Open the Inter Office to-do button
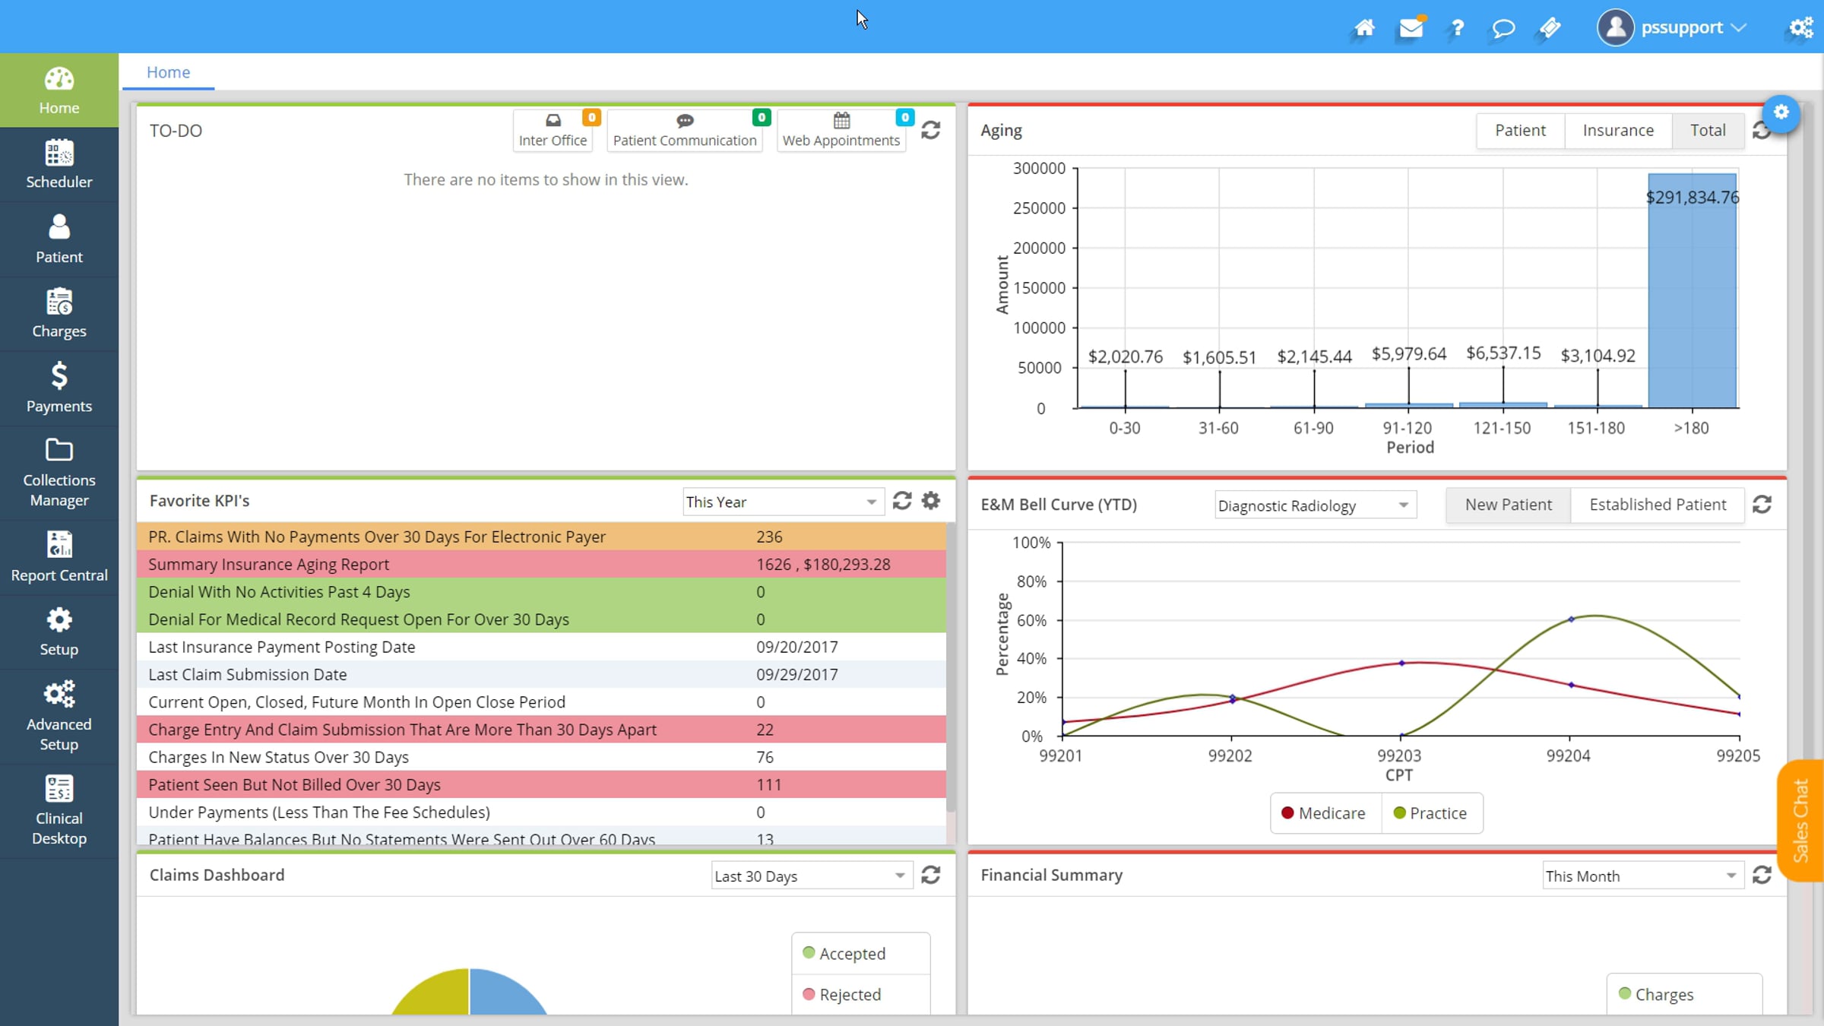The image size is (1824, 1026). pos(553,131)
